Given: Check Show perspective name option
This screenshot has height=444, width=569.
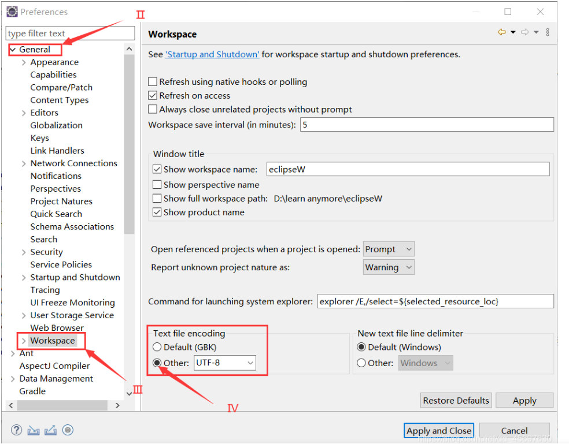Looking at the screenshot, I should tap(157, 185).
